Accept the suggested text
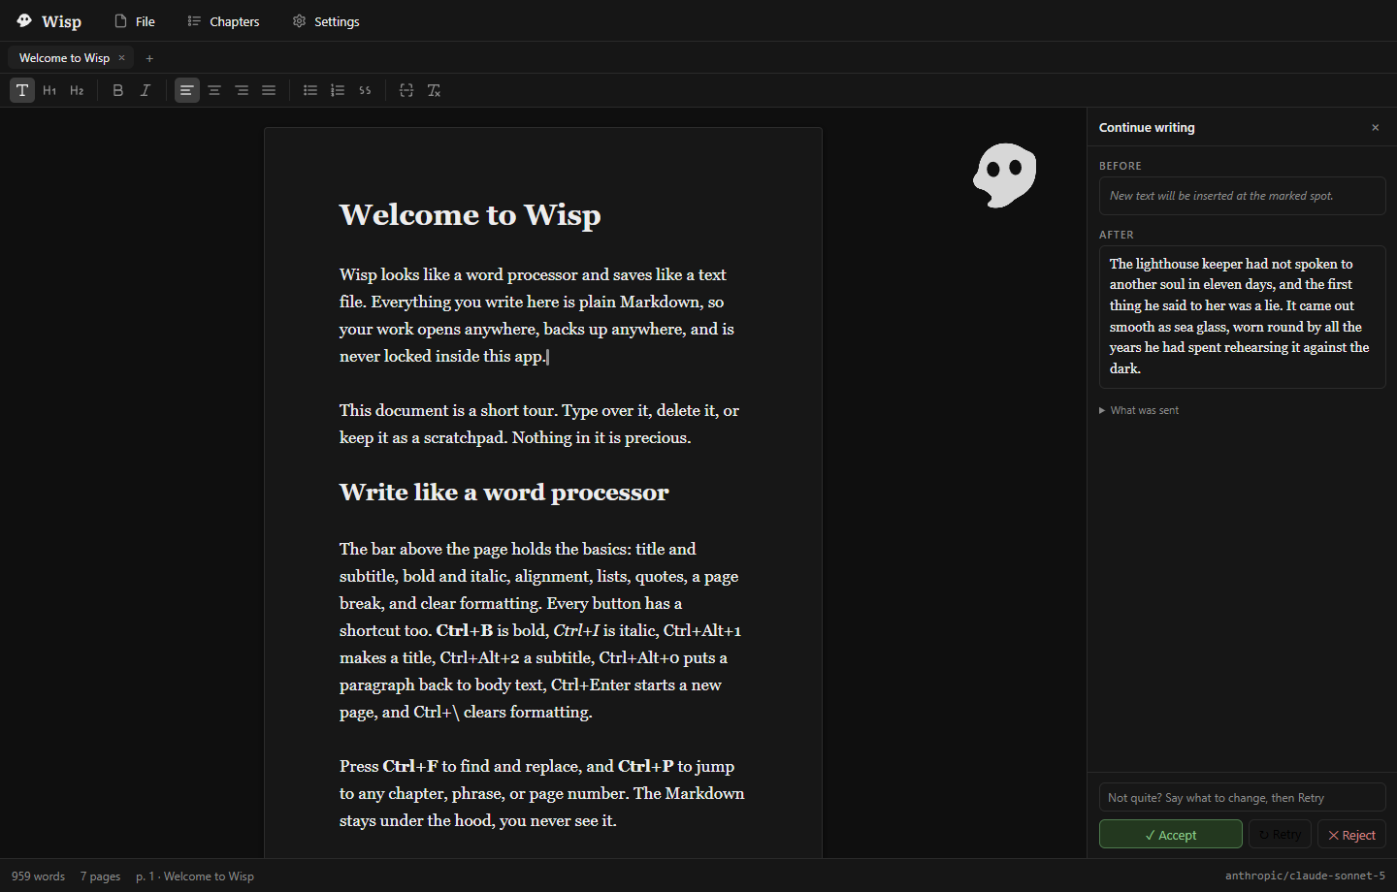This screenshot has width=1397, height=892. pyautogui.click(x=1170, y=834)
